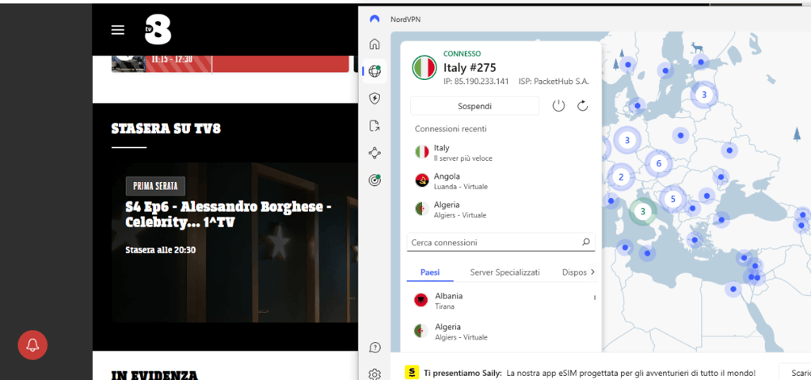Open NordVPN settings gear icon
The width and height of the screenshot is (811, 380).
tap(375, 374)
